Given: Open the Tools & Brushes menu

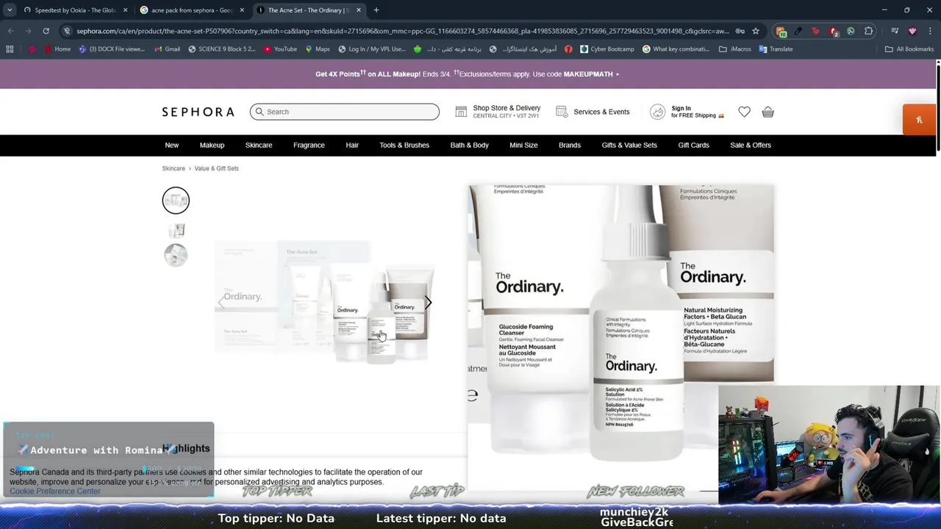Looking at the screenshot, I should pos(404,145).
